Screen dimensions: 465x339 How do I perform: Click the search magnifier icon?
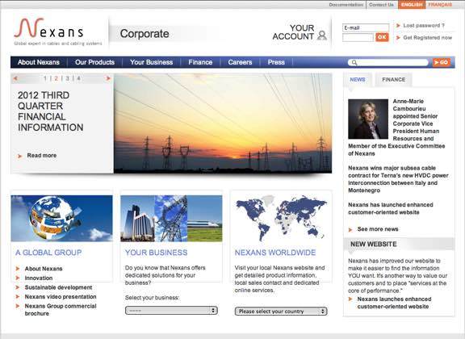[354, 62]
